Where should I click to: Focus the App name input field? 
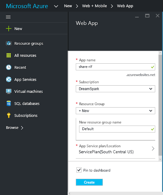tap(116, 67)
